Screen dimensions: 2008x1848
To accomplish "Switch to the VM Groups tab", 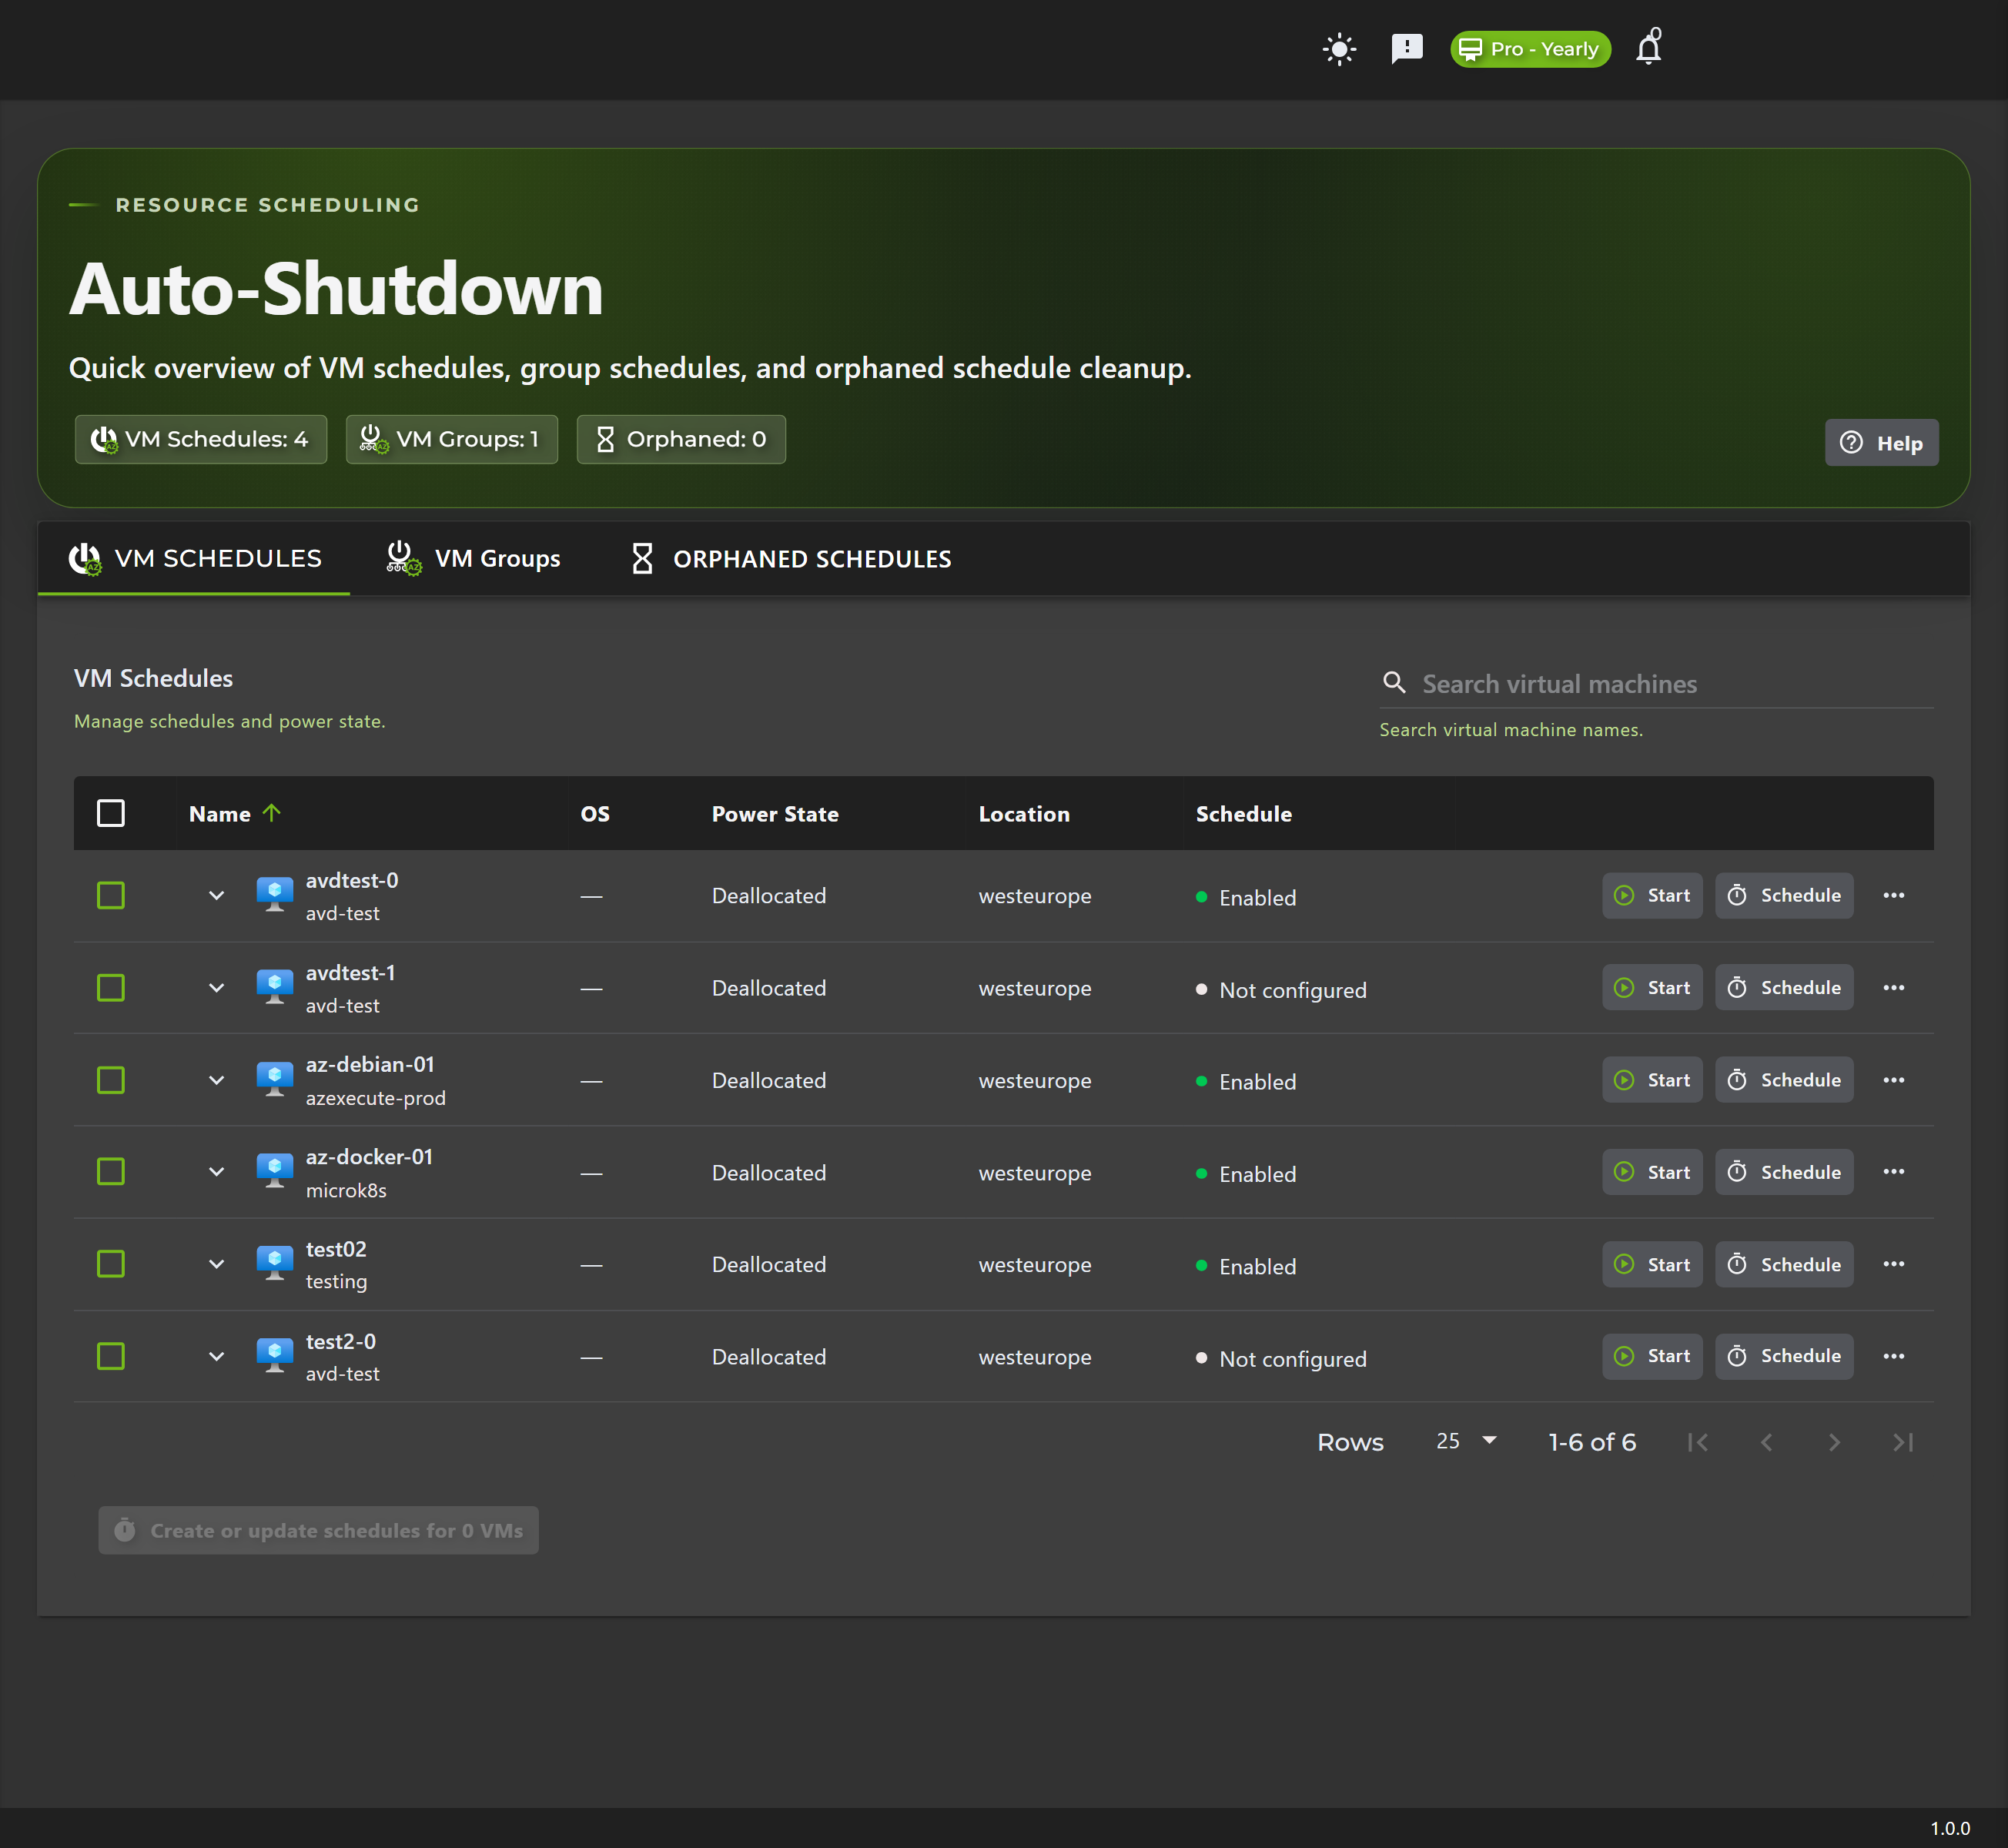I will [474, 558].
